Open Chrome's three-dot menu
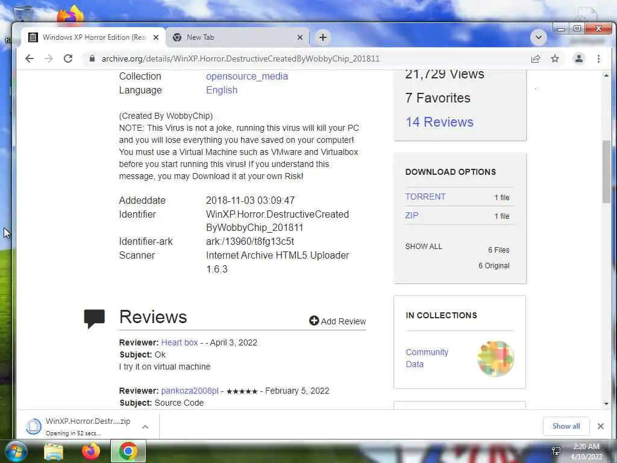617x463 pixels. pyautogui.click(x=598, y=58)
